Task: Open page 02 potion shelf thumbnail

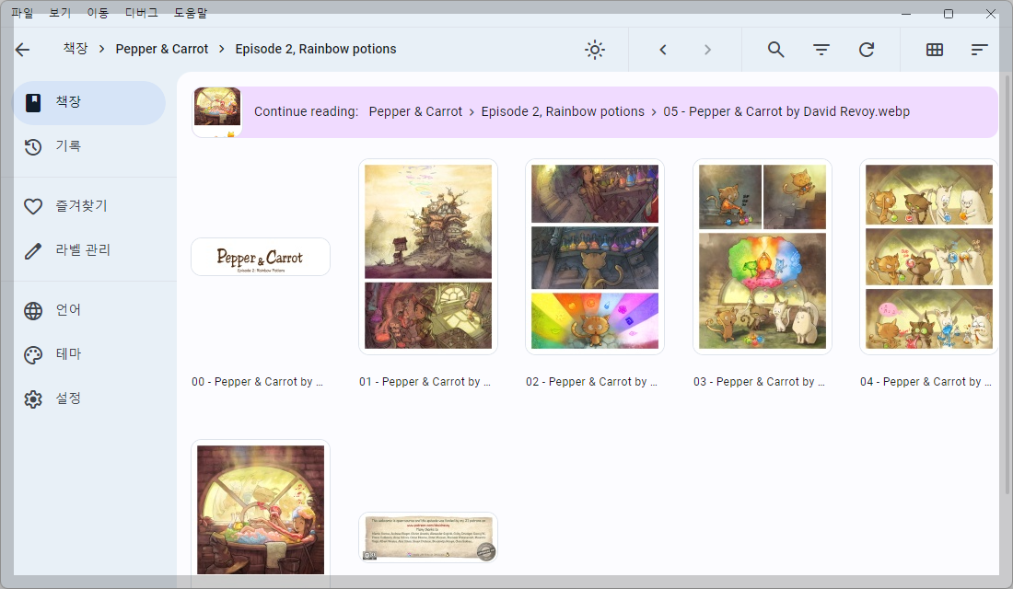Action: [594, 257]
